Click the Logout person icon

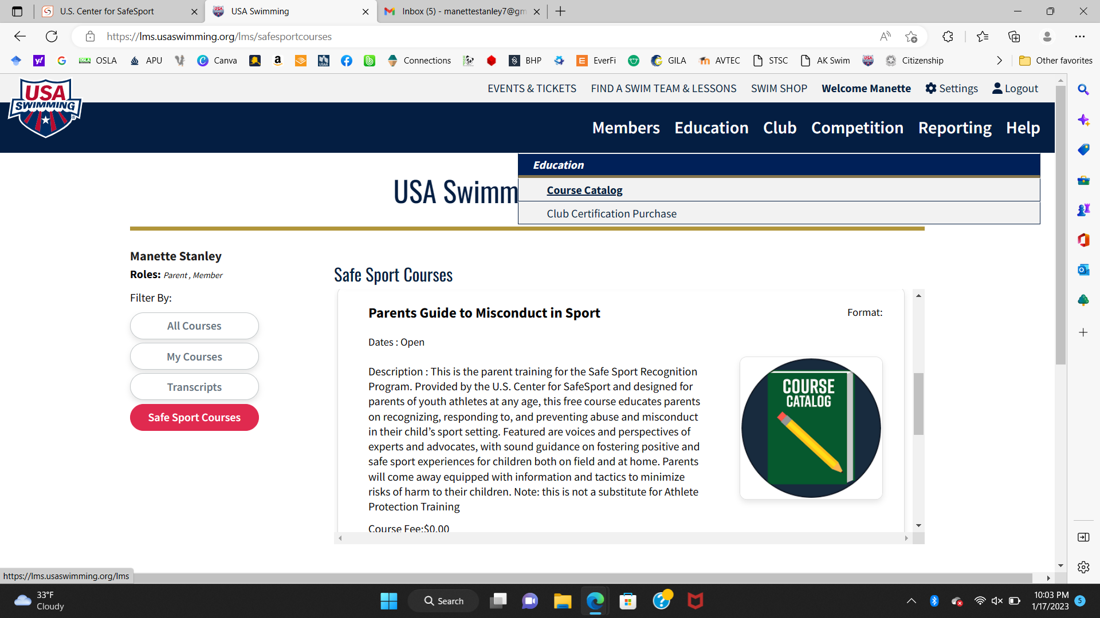point(997,88)
